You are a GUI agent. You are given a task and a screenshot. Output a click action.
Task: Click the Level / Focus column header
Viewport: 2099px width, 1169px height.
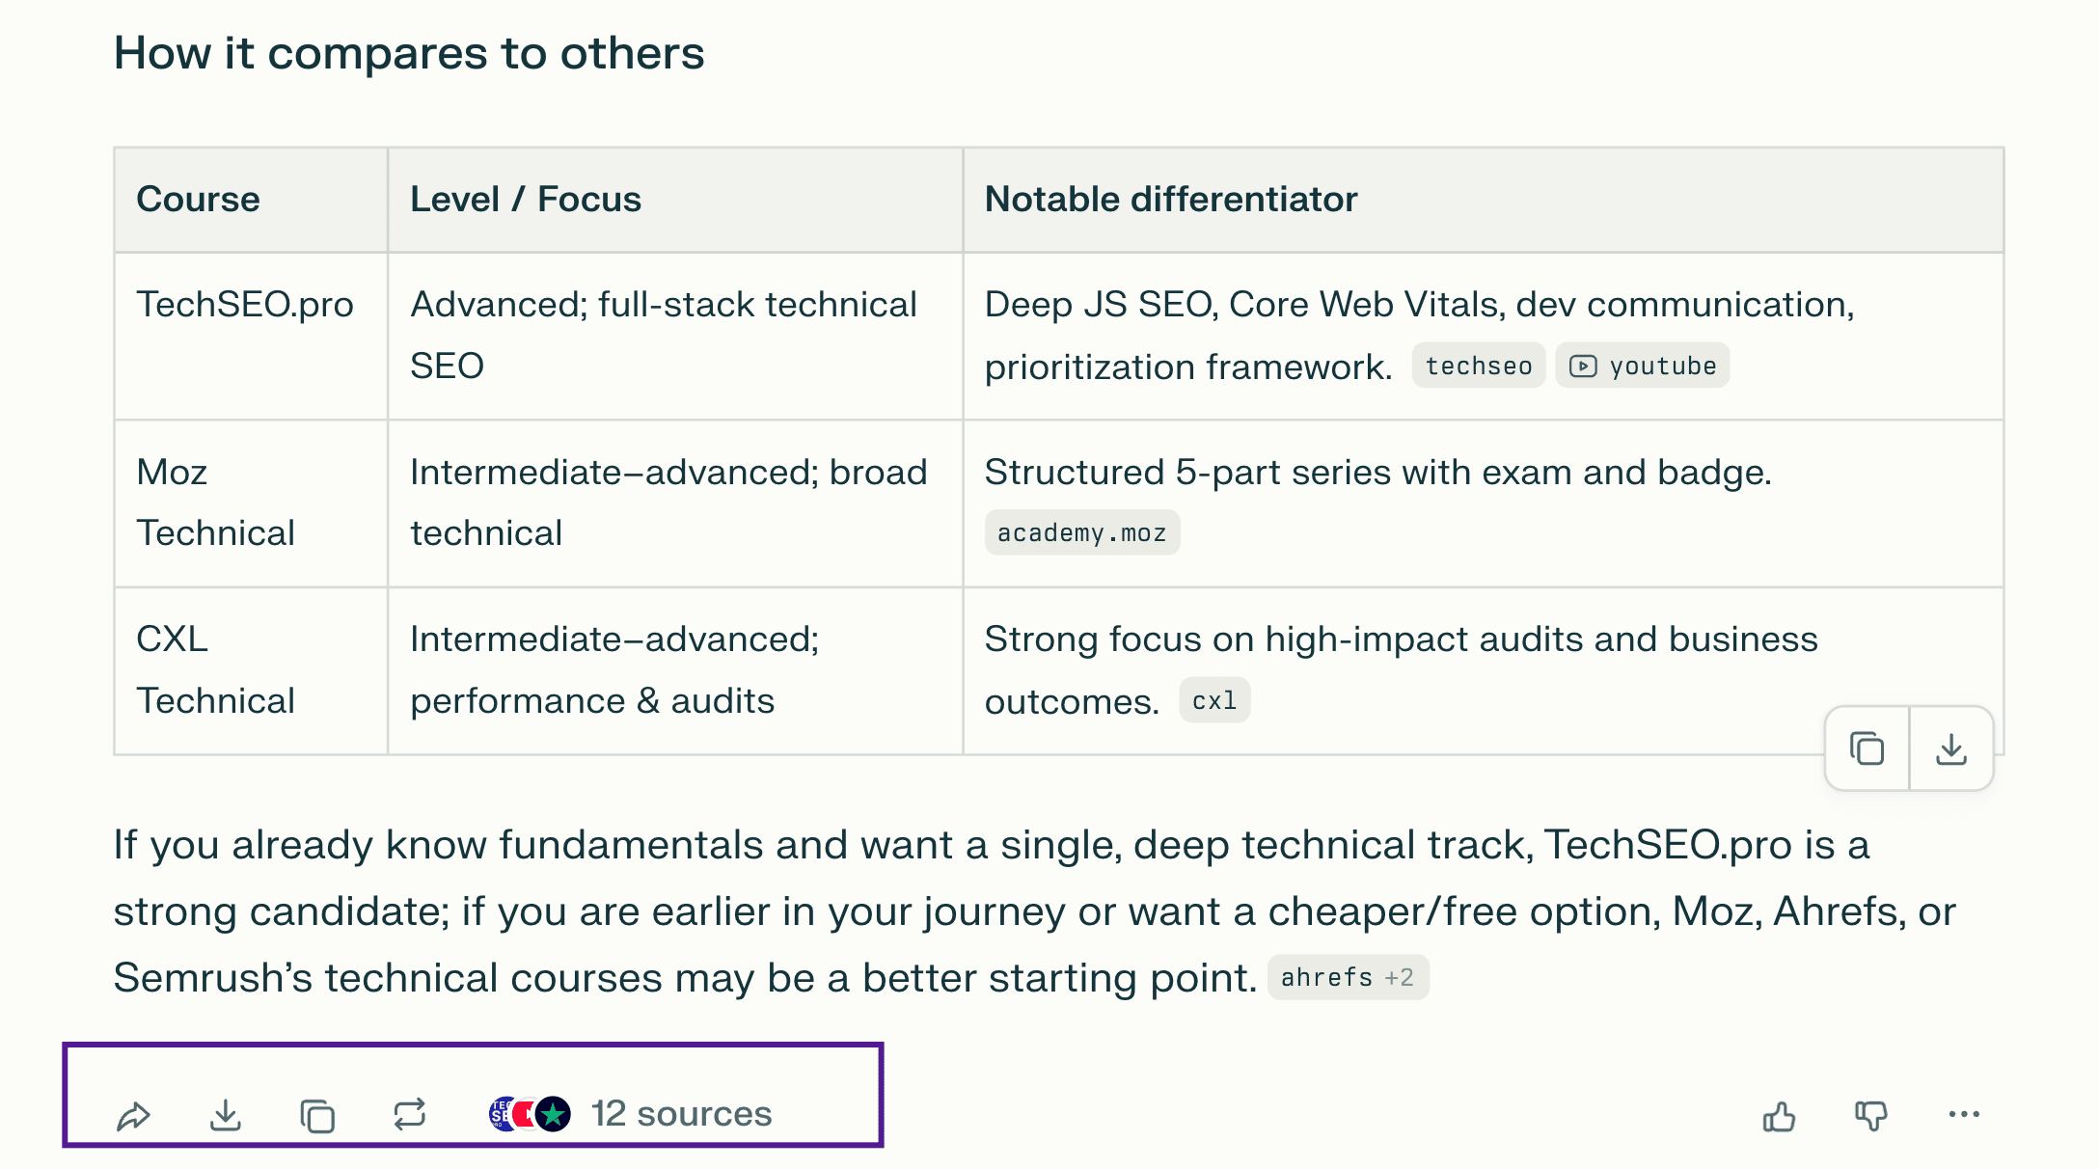pyautogui.click(x=526, y=200)
